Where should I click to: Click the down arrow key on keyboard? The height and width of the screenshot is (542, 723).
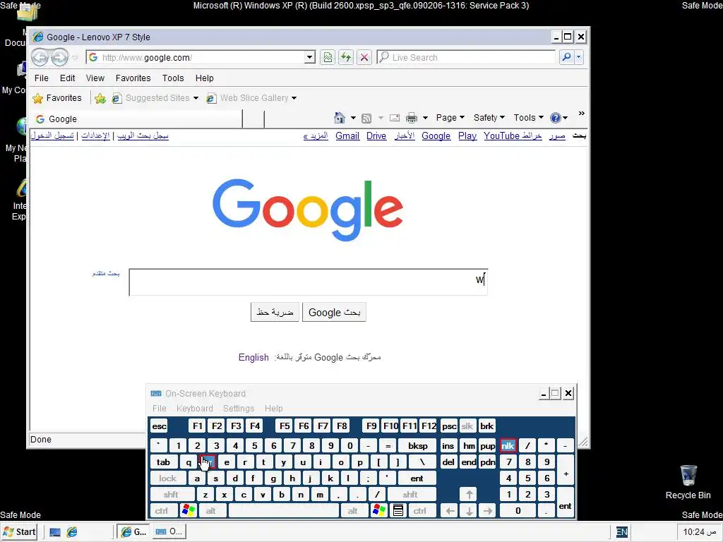coord(469,511)
